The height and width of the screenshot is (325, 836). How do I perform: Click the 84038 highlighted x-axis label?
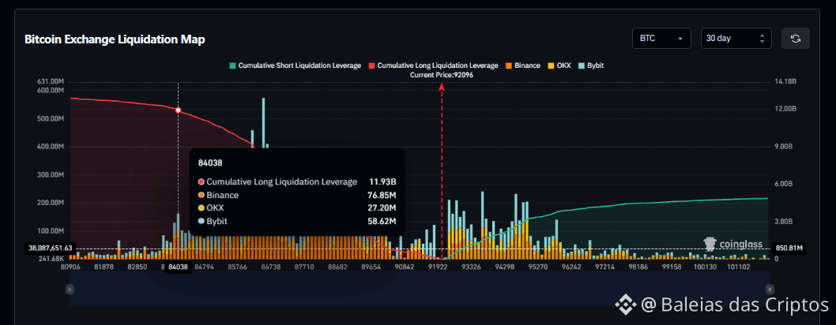178,267
